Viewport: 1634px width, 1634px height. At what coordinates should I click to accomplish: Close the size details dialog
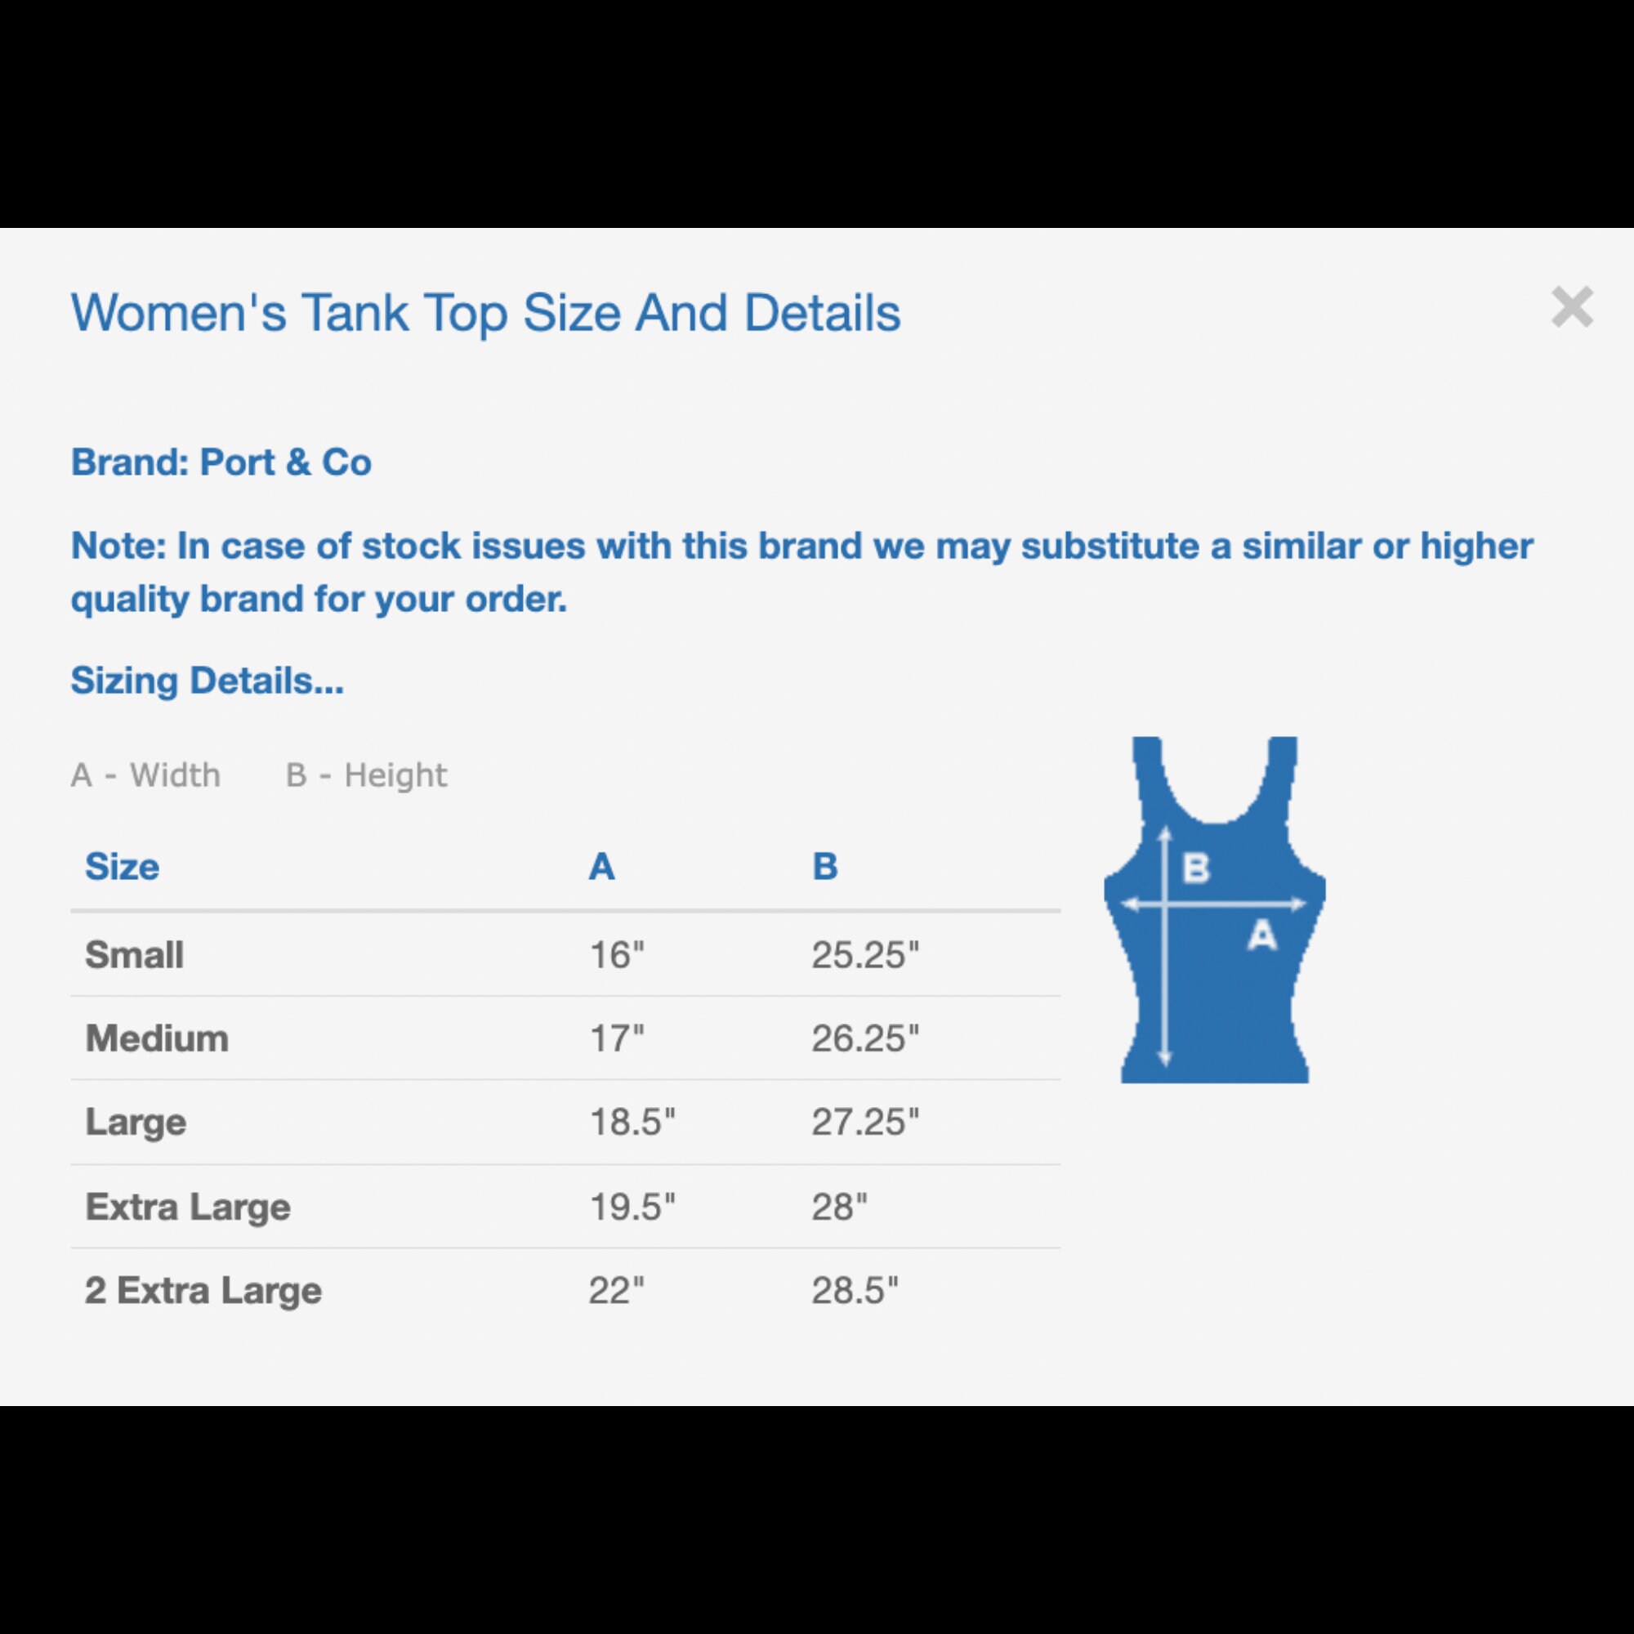(1571, 307)
